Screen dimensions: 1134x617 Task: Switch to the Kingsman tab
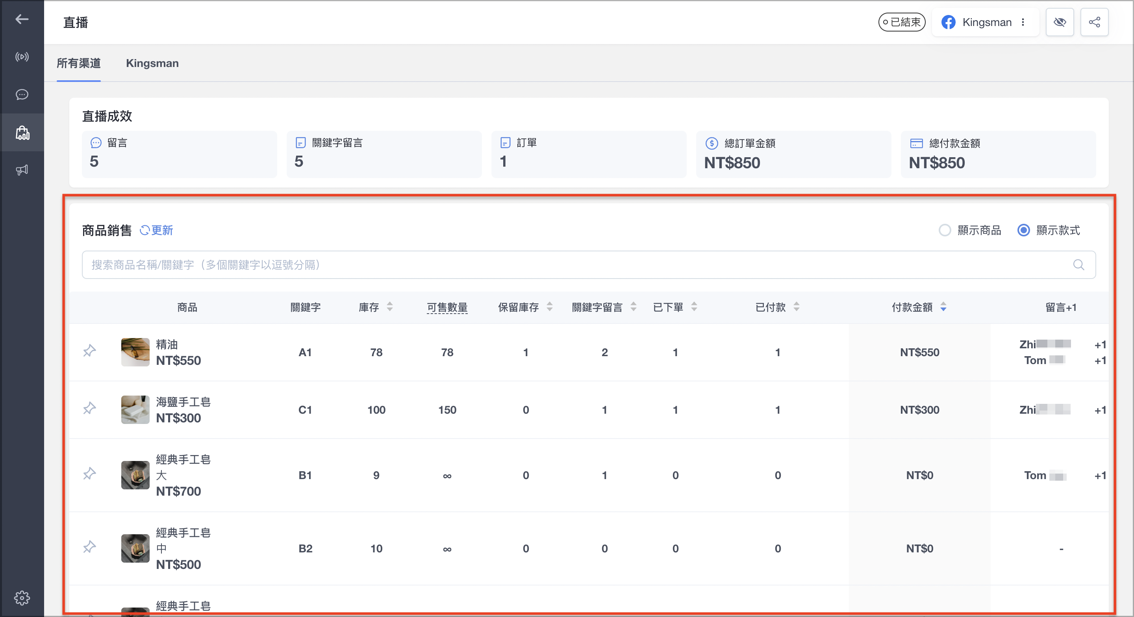tap(152, 63)
